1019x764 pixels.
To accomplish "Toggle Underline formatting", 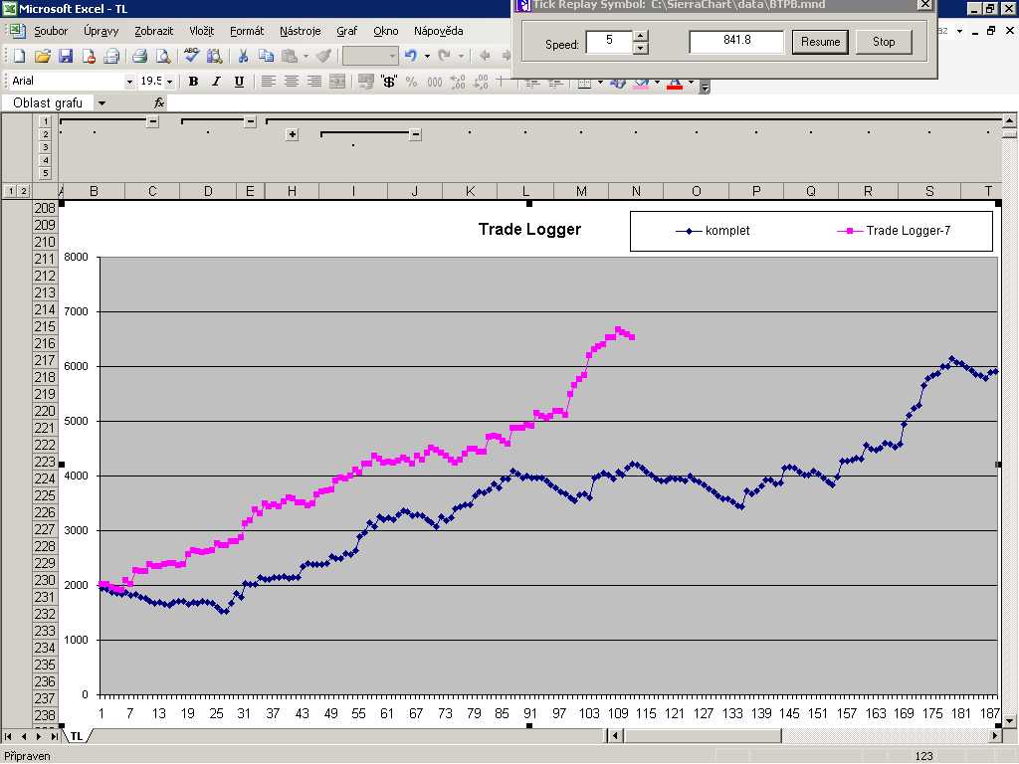I will pyautogui.click(x=239, y=82).
